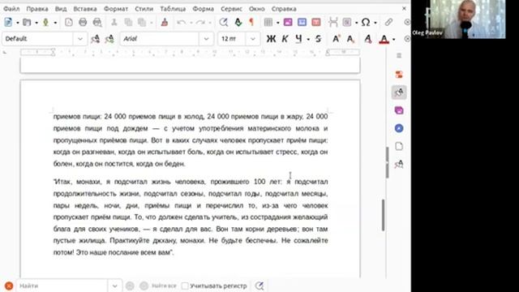Toggle italic with the К button

[x=285, y=39]
